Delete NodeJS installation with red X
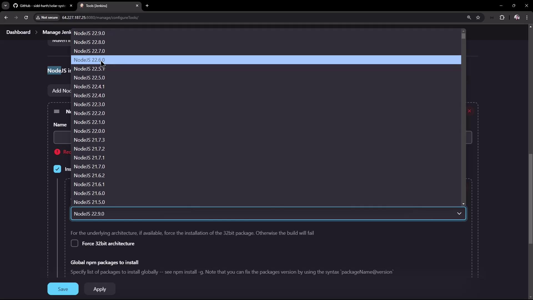The image size is (533, 300). [x=469, y=111]
